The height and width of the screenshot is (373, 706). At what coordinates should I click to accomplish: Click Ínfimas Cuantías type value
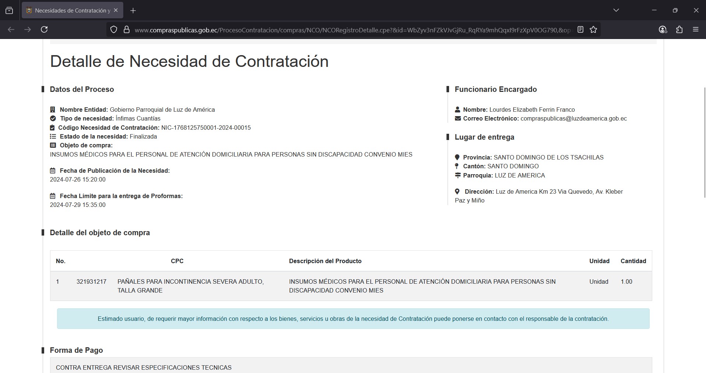[x=138, y=118]
